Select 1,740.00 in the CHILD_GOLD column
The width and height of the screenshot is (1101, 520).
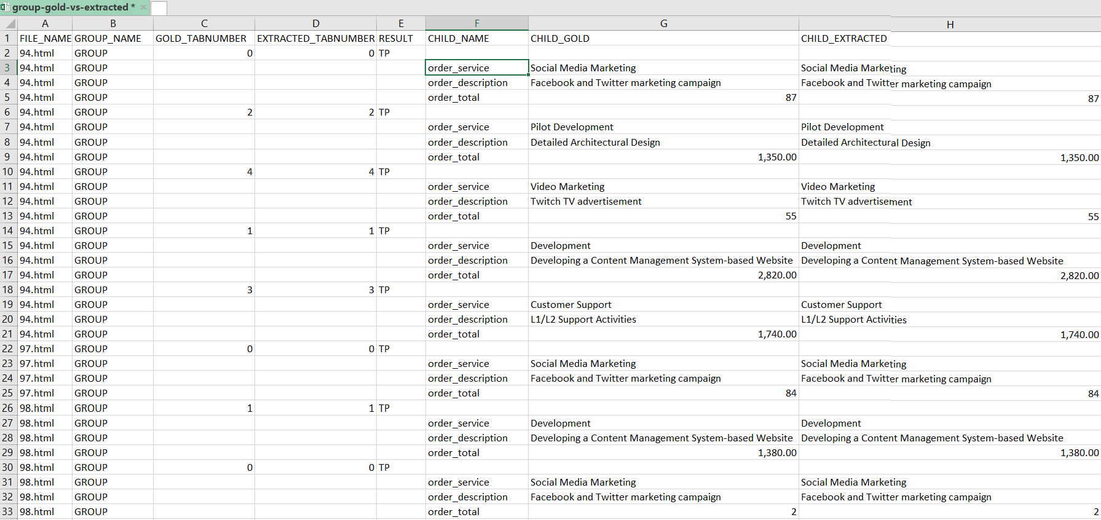pyautogui.click(x=664, y=334)
